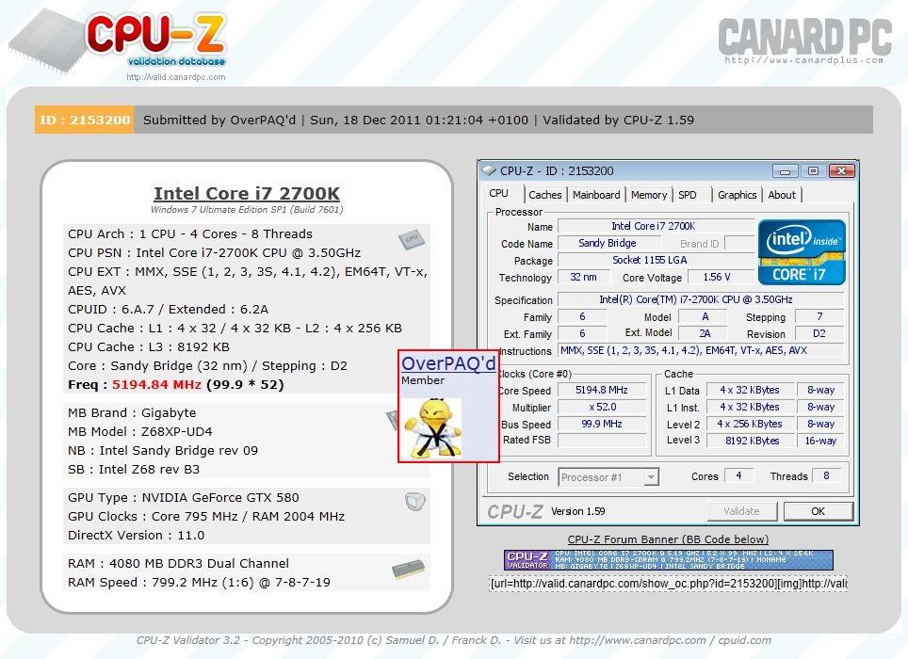The height and width of the screenshot is (659, 908).
Task: Click the Version 1.59 label
Action: tap(578, 511)
